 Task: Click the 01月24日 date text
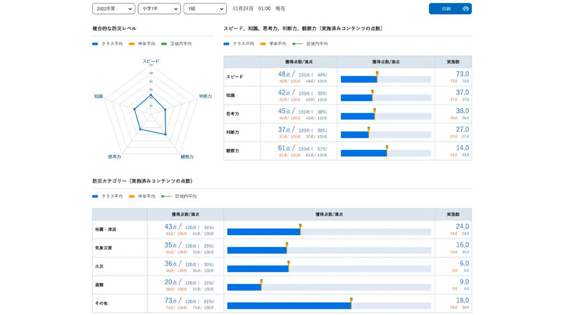coord(243,9)
